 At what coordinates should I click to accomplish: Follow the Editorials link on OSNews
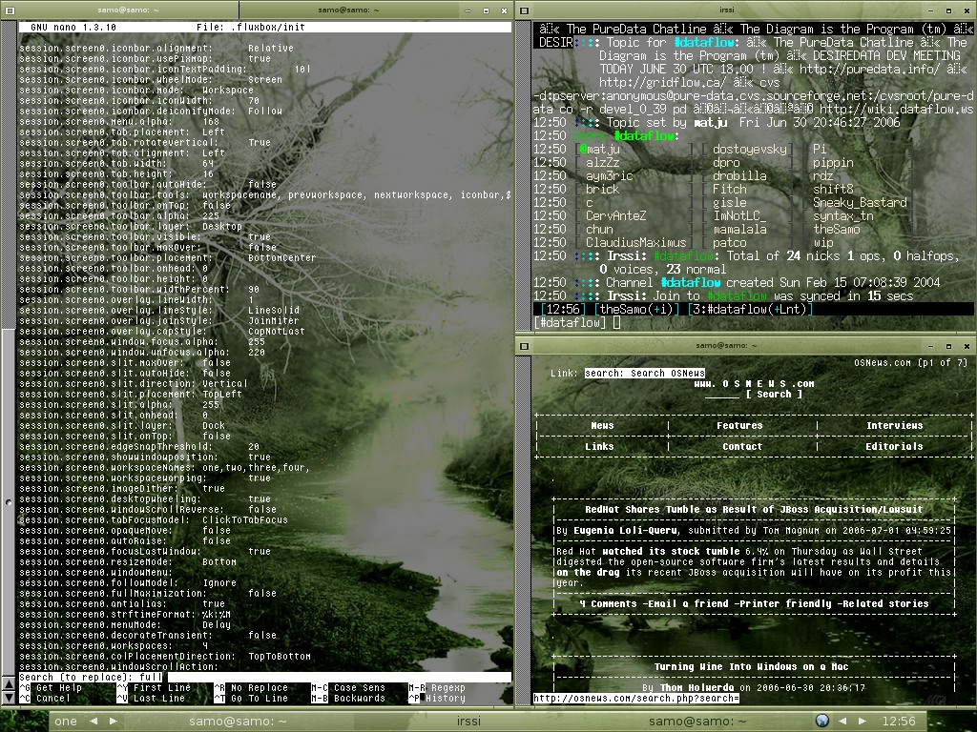(x=893, y=446)
